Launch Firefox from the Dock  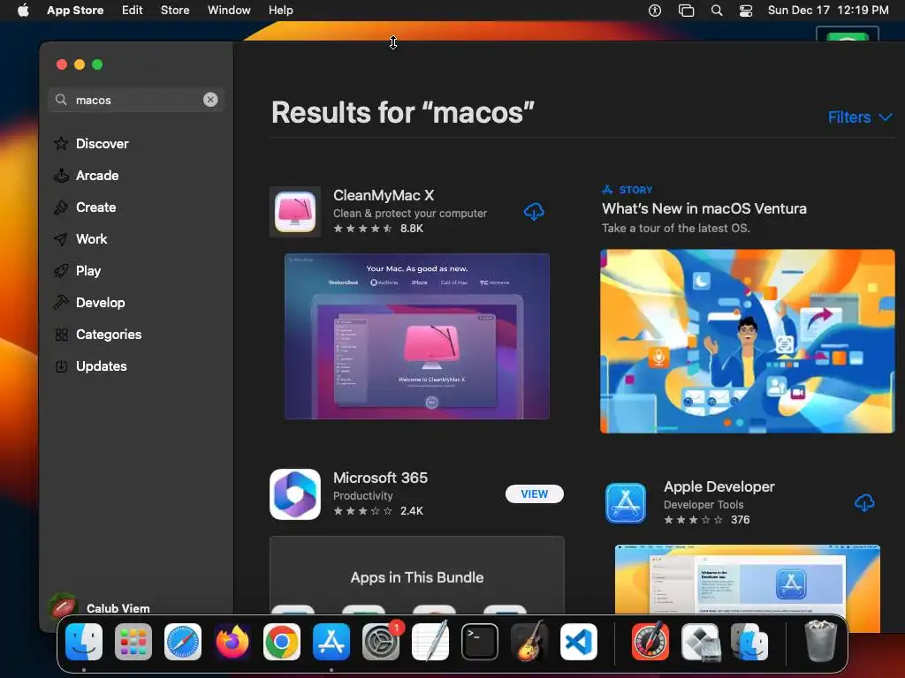point(232,642)
